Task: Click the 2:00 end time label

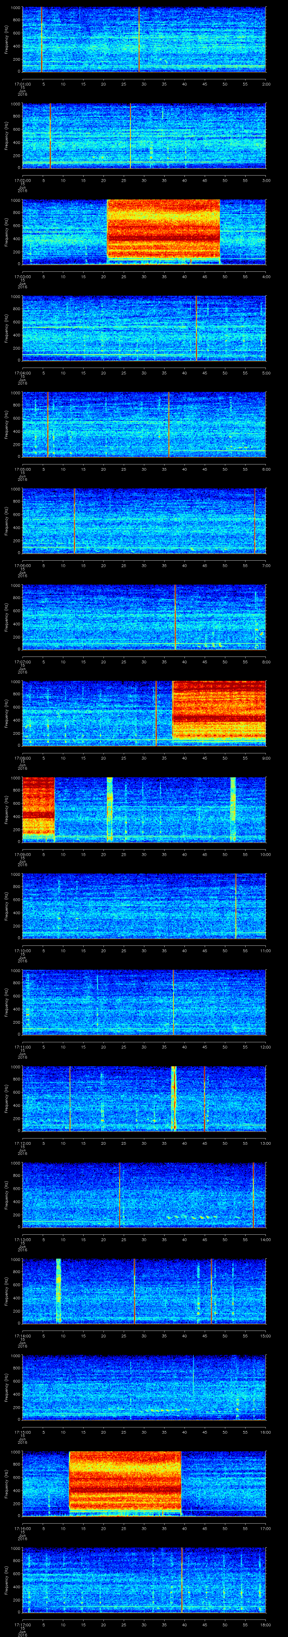Action: 266,84
